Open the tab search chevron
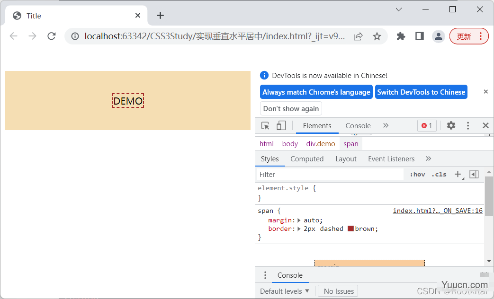 (399, 9)
